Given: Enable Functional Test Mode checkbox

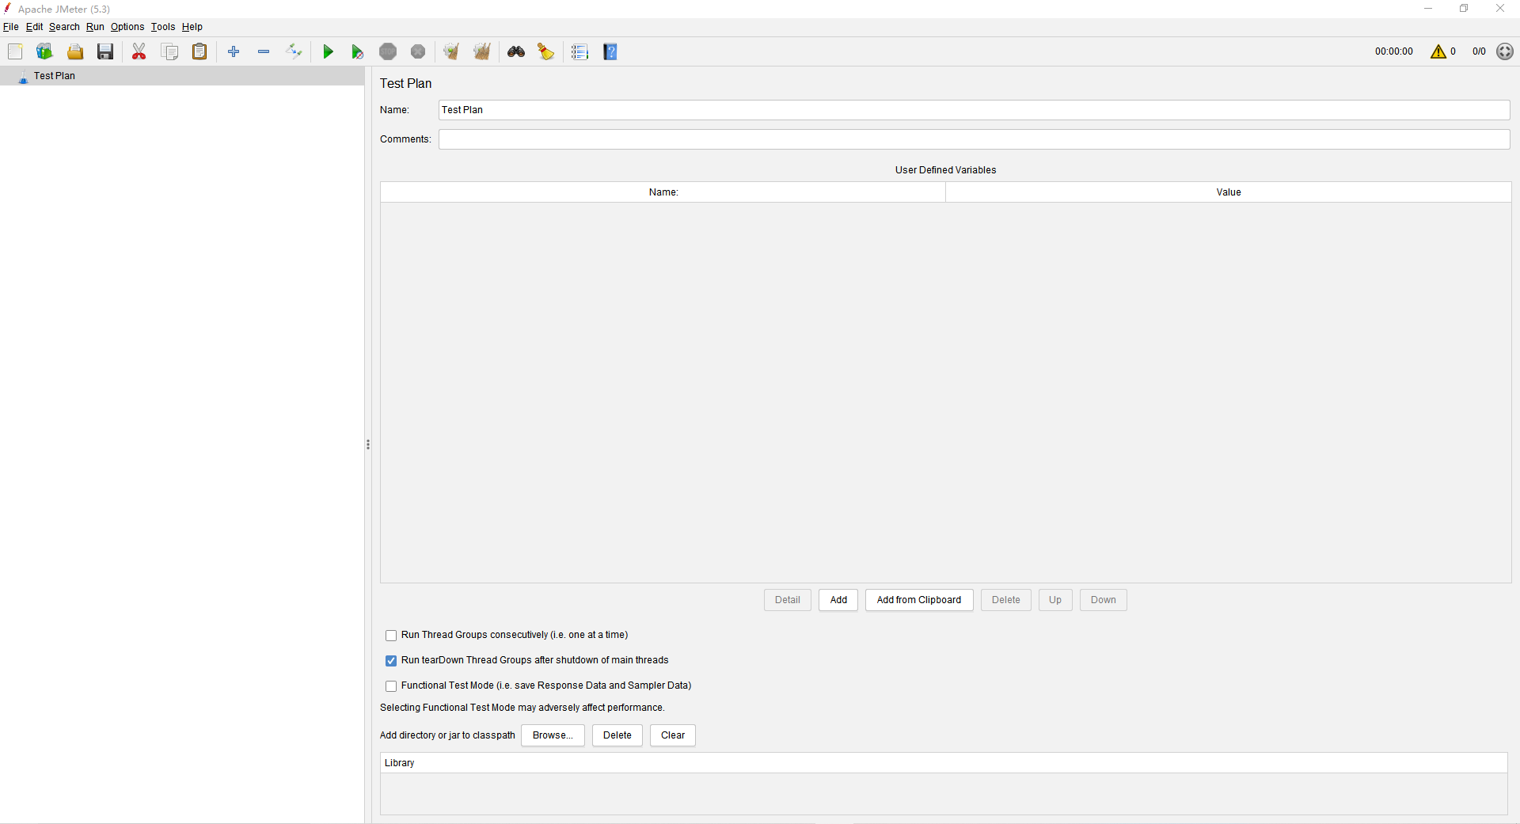Looking at the screenshot, I should click(391, 686).
